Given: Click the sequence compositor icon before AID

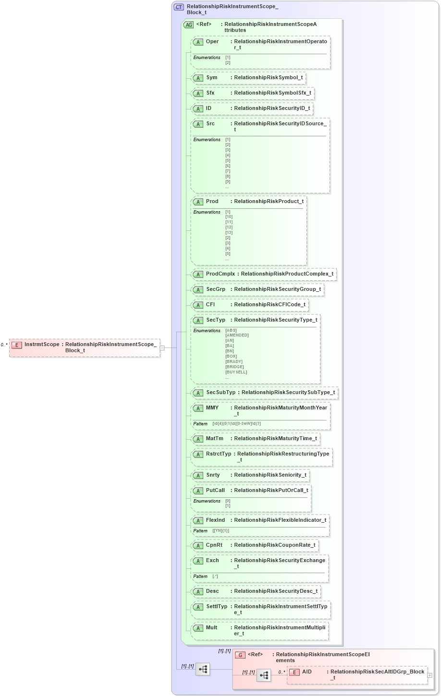Looking at the screenshot, I should 264,674.
